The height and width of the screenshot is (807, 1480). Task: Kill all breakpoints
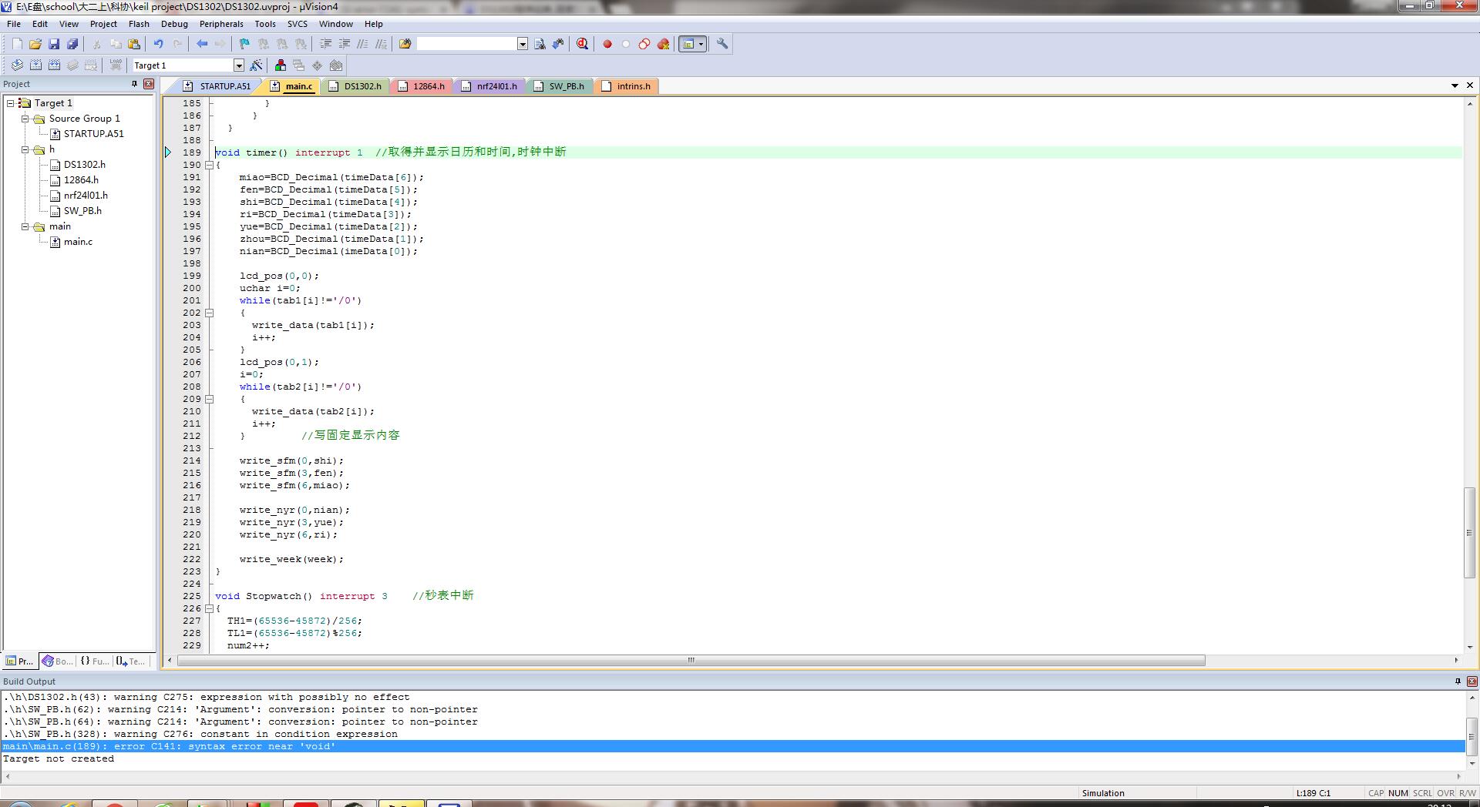663,44
